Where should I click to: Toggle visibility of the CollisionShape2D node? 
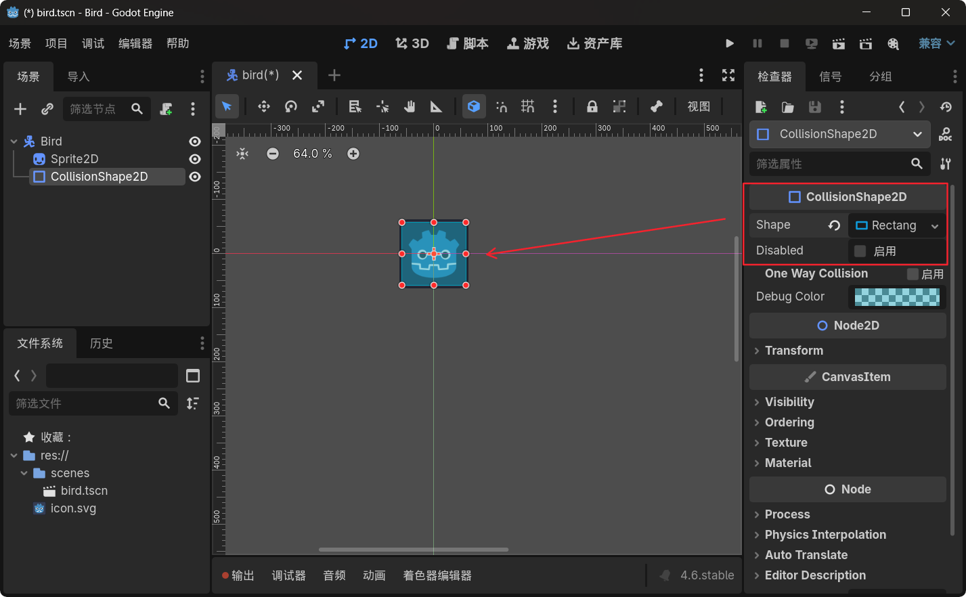(195, 177)
